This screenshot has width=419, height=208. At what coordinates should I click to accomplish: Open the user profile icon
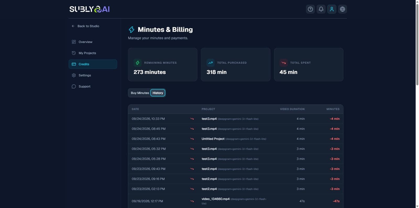(x=332, y=9)
